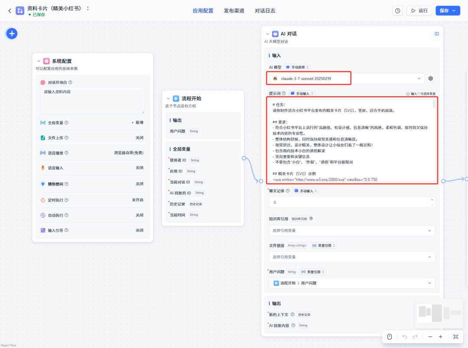The width and height of the screenshot is (468, 348).
Task: Click the AI 对话 input connector handle
Action: pyautogui.click(x=261, y=181)
